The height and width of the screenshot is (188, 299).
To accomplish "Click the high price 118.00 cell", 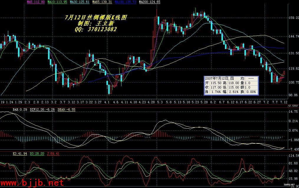I will 234,83.
